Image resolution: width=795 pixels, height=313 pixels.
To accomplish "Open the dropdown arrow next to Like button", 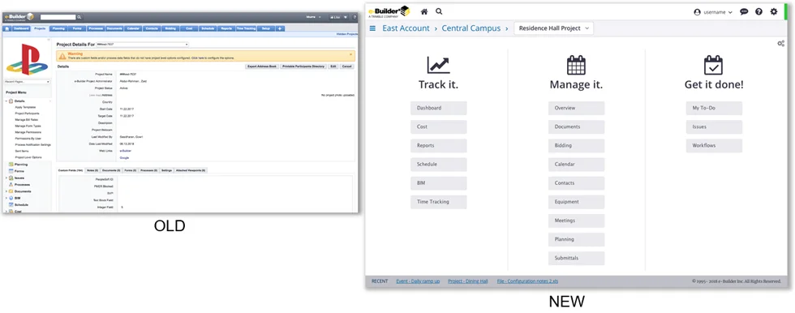I will [346, 17].
